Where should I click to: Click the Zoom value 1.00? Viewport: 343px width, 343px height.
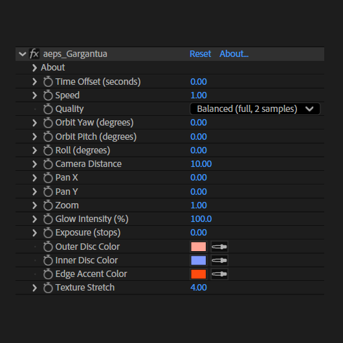pos(199,205)
